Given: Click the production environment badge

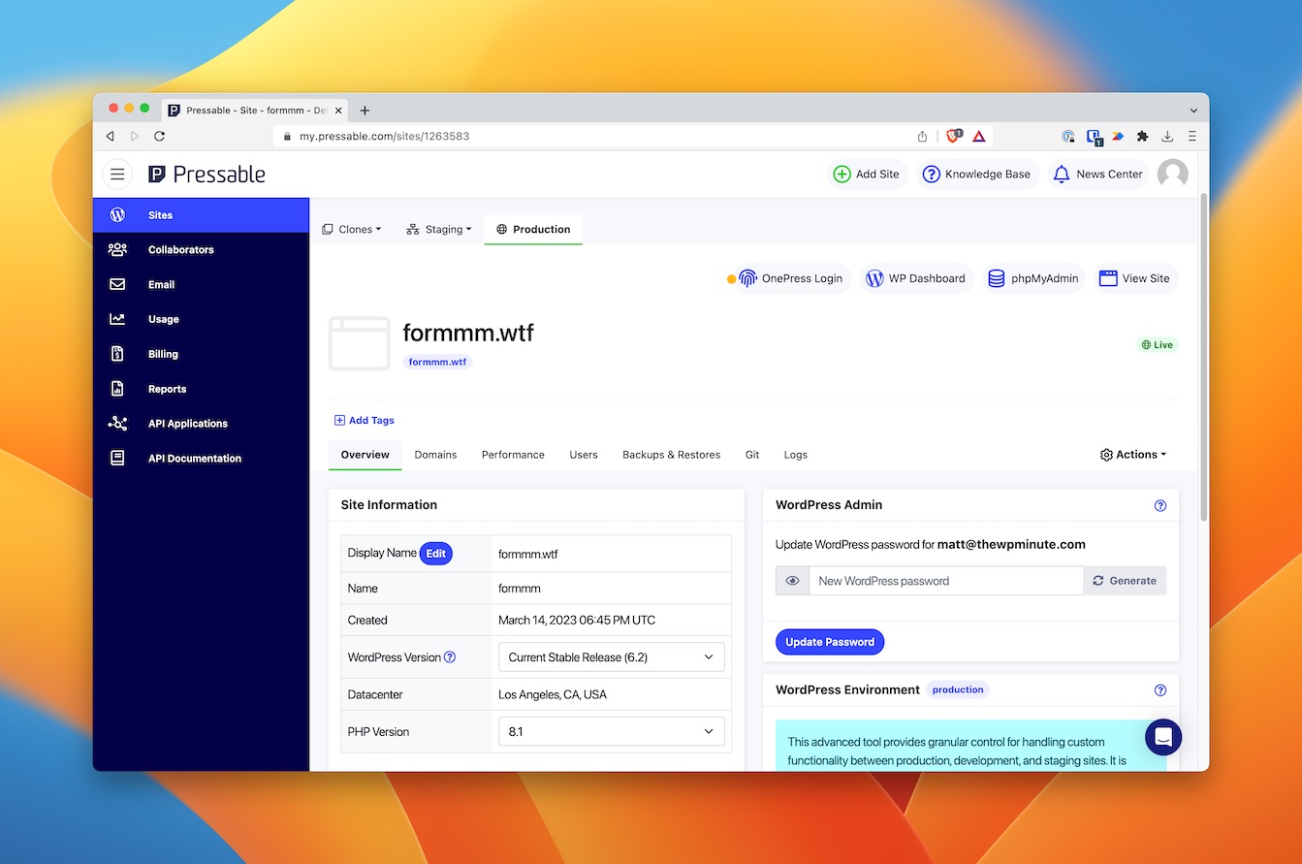Looking at the screenshot, I should coord(958,690).
